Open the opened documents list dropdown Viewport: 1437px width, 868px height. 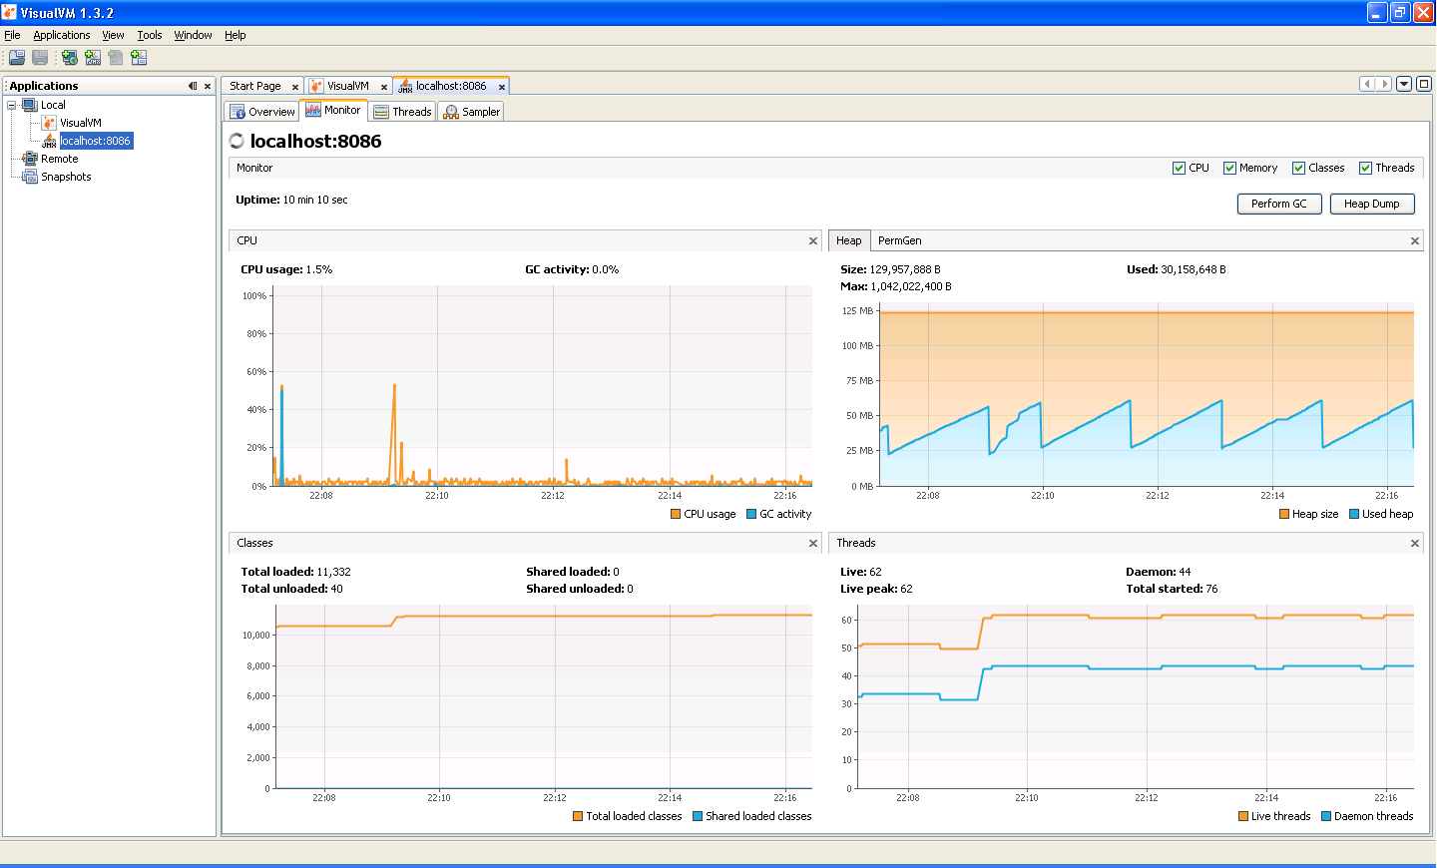tap(1404, 84)
